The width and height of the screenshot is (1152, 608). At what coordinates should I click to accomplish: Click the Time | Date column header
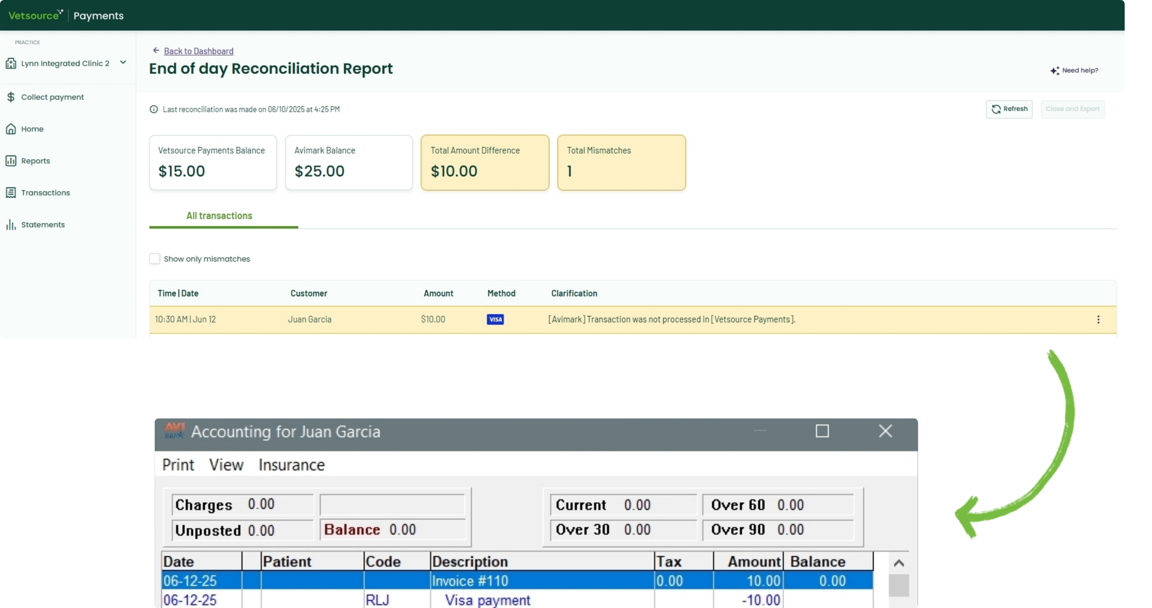(178, 294)
